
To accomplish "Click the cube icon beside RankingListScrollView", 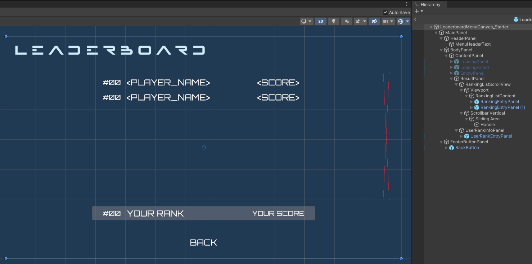I will (x=462, y=84).
